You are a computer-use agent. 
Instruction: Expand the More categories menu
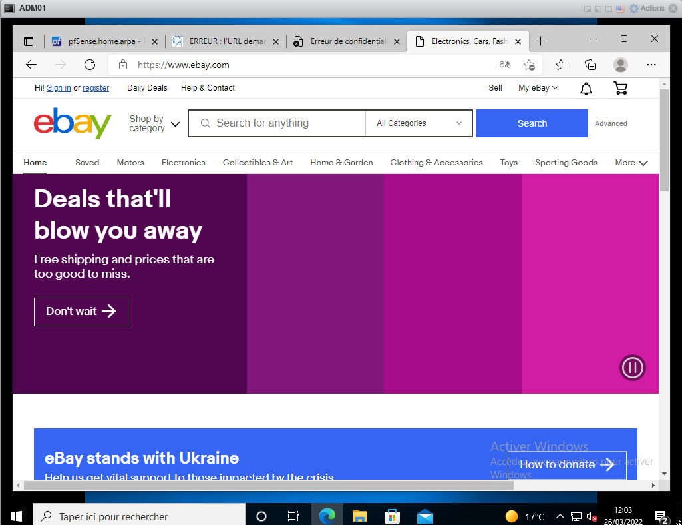(631, 163)
